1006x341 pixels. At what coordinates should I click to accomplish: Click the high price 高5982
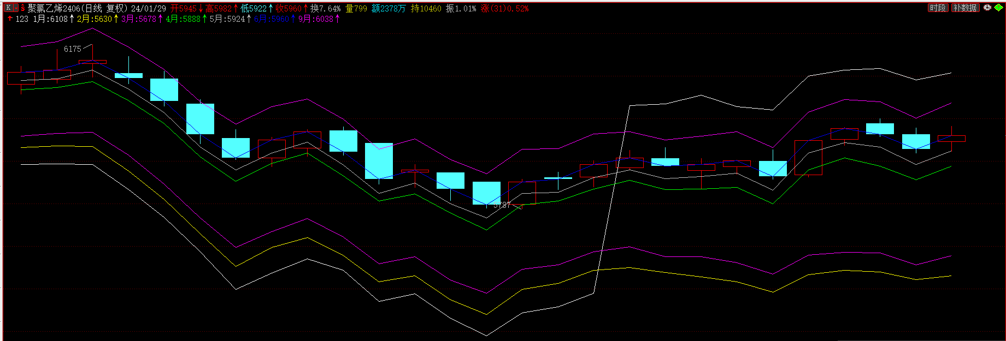[x=219, y=8]
